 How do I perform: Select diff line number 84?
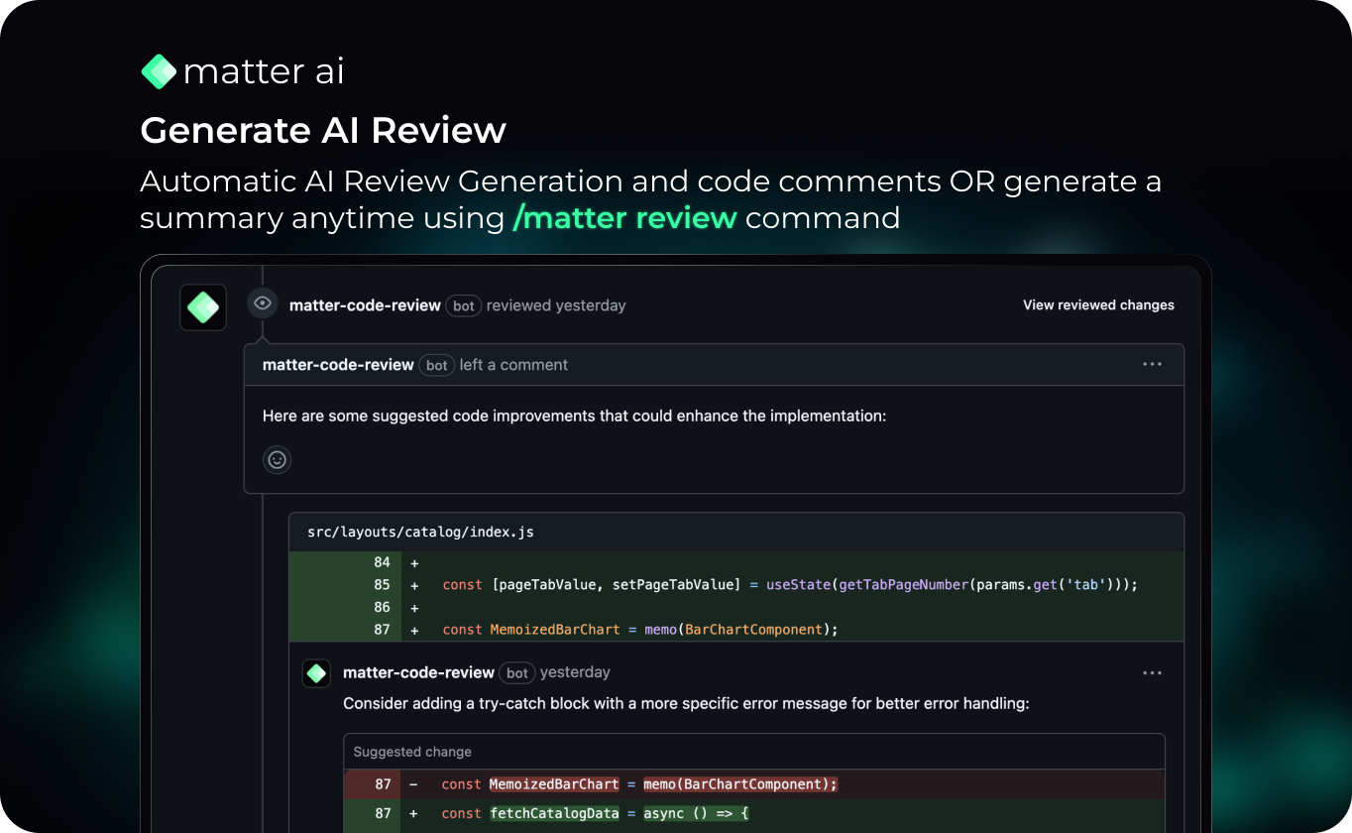(382, 562)
